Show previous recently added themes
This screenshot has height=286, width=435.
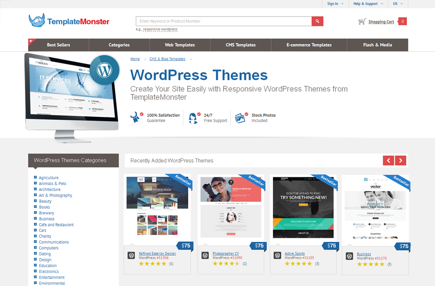[x=389, y=160]
